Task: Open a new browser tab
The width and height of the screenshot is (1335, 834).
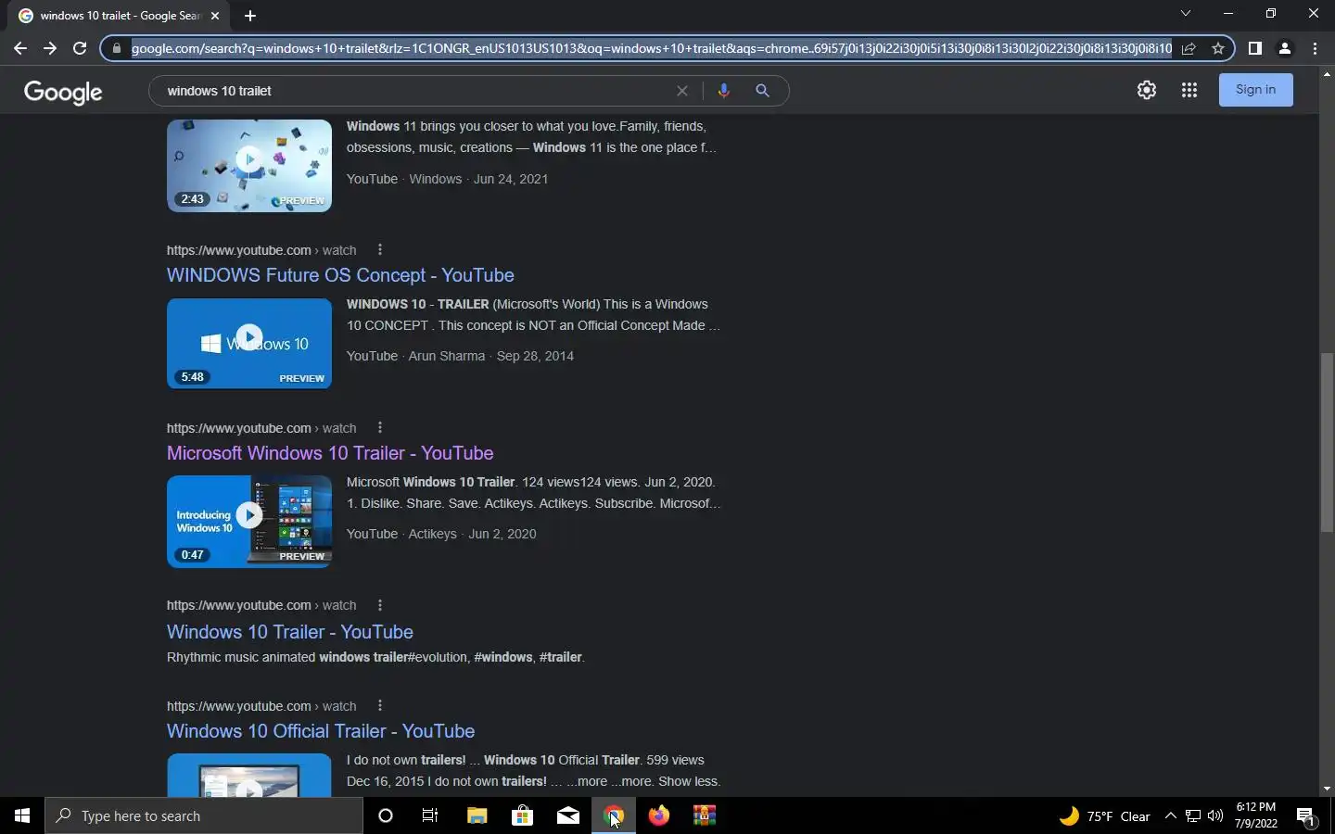Action: [x=250, y=16]
